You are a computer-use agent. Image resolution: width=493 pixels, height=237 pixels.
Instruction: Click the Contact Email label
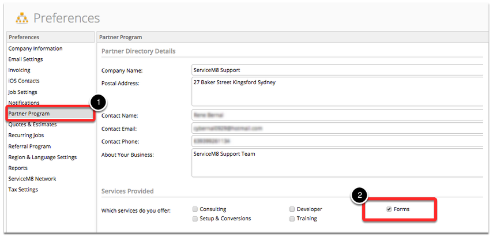click(x=119, y=129)
